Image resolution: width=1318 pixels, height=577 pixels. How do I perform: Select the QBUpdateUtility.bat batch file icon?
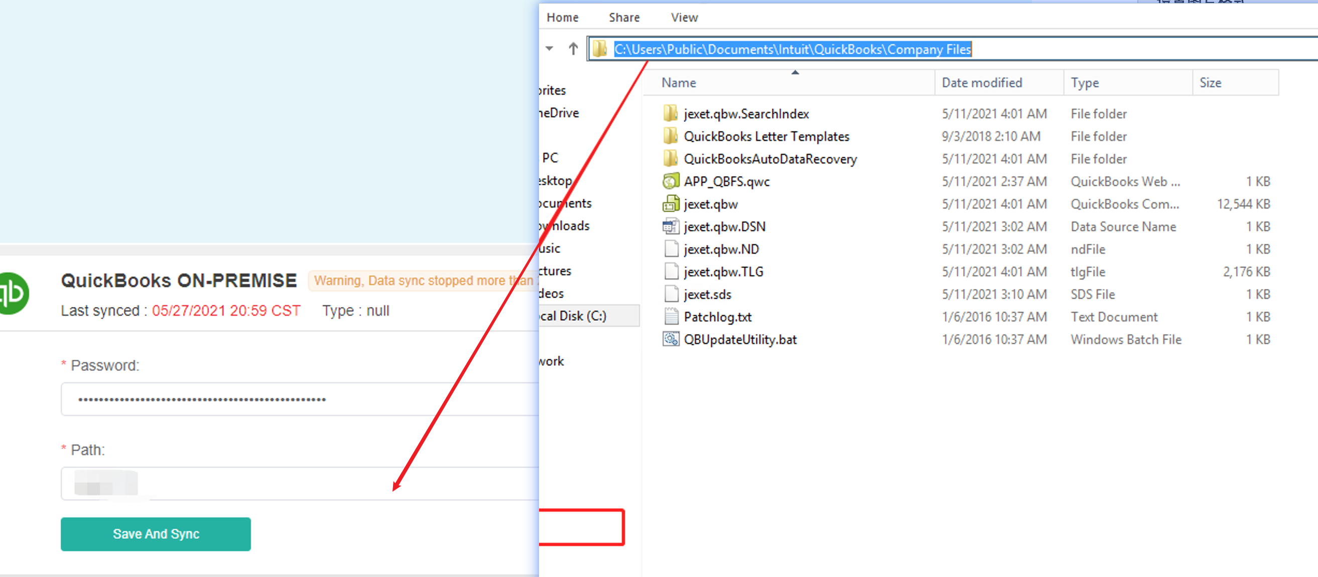tap(670, 339)
